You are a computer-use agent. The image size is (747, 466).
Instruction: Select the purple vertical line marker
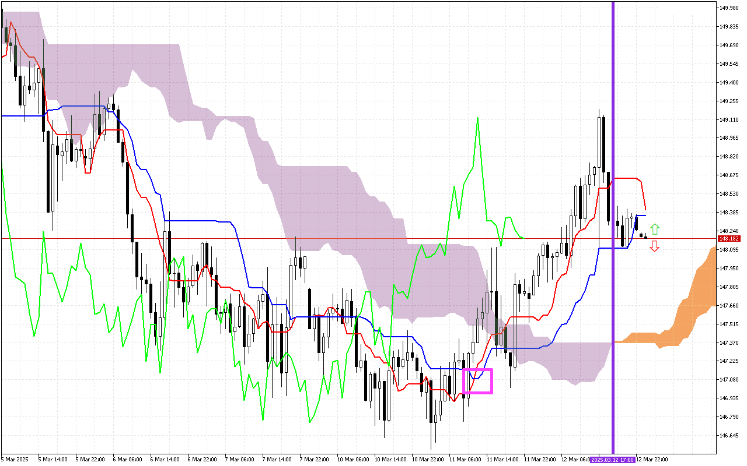point(613,227)
